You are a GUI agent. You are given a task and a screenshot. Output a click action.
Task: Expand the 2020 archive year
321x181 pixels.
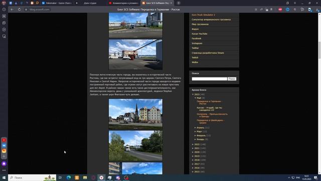tap(193, 152)
